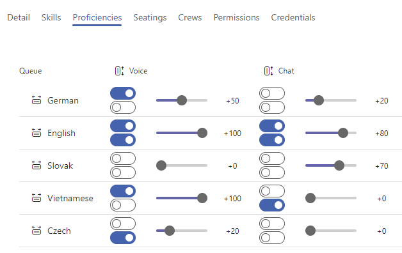The image size is (402, 253).
Task: Click the English queue icon
Action: 36,133
